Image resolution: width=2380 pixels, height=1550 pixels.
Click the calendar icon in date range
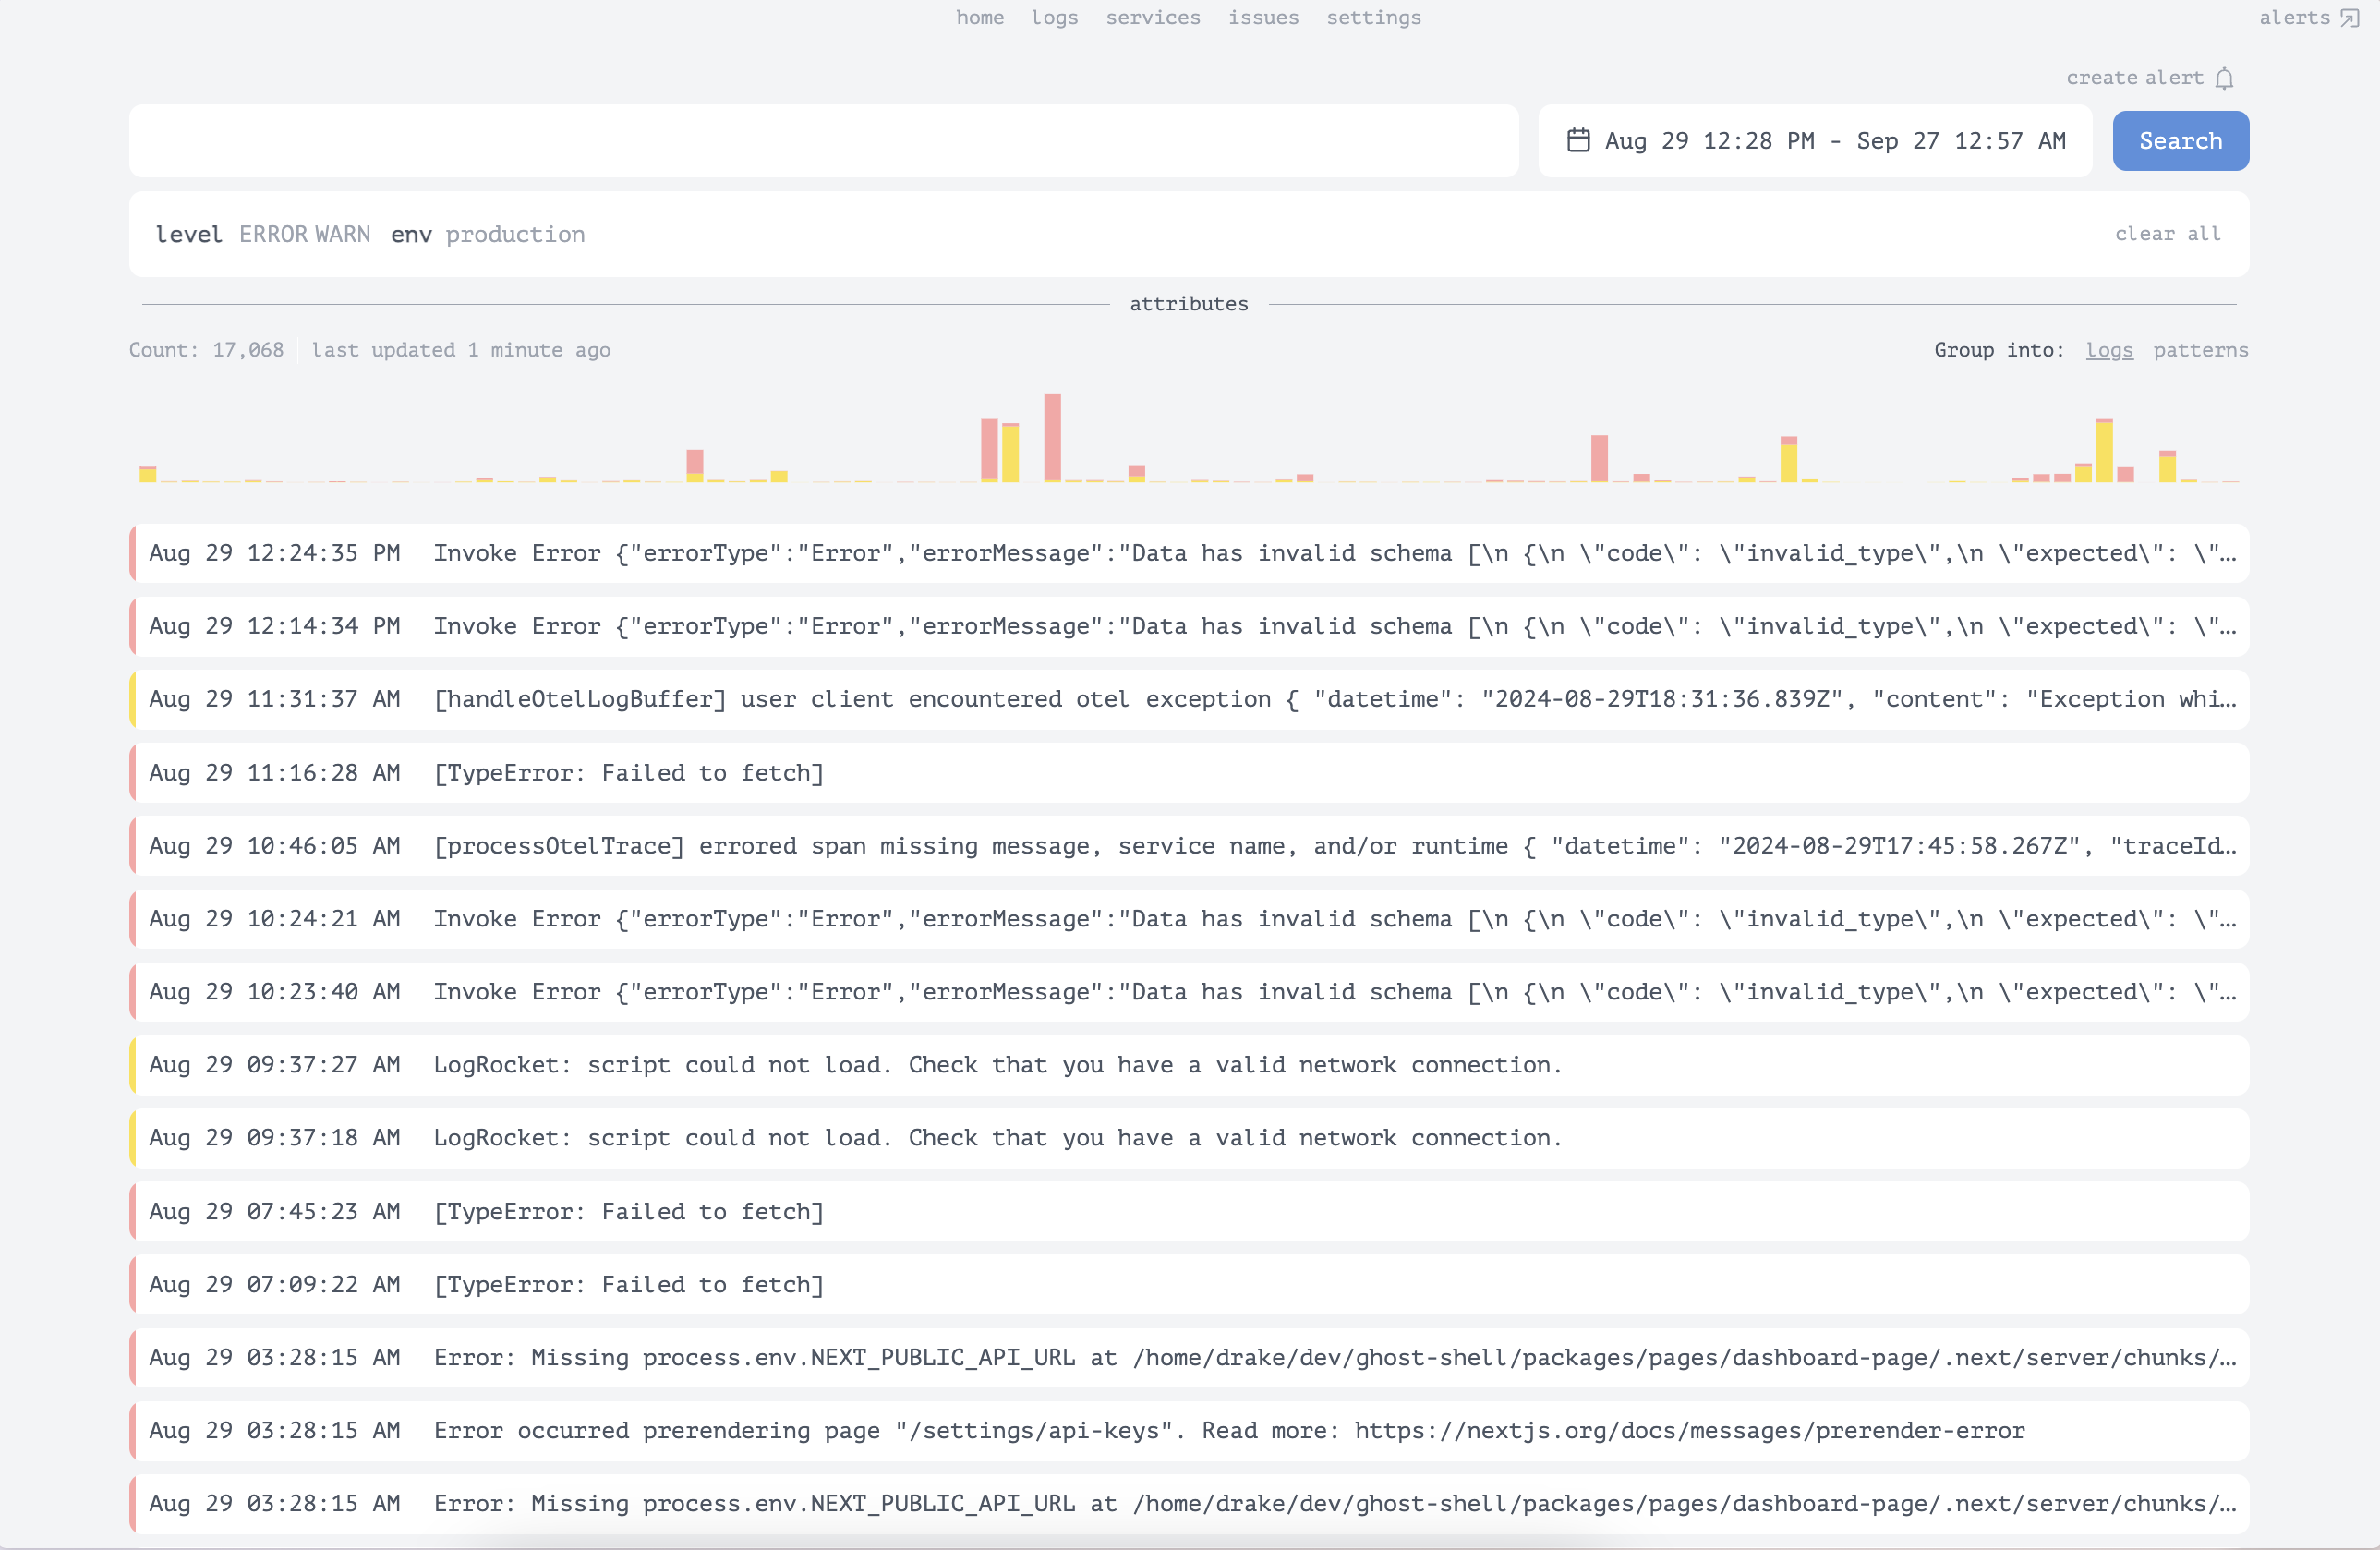pos(1578,140)
